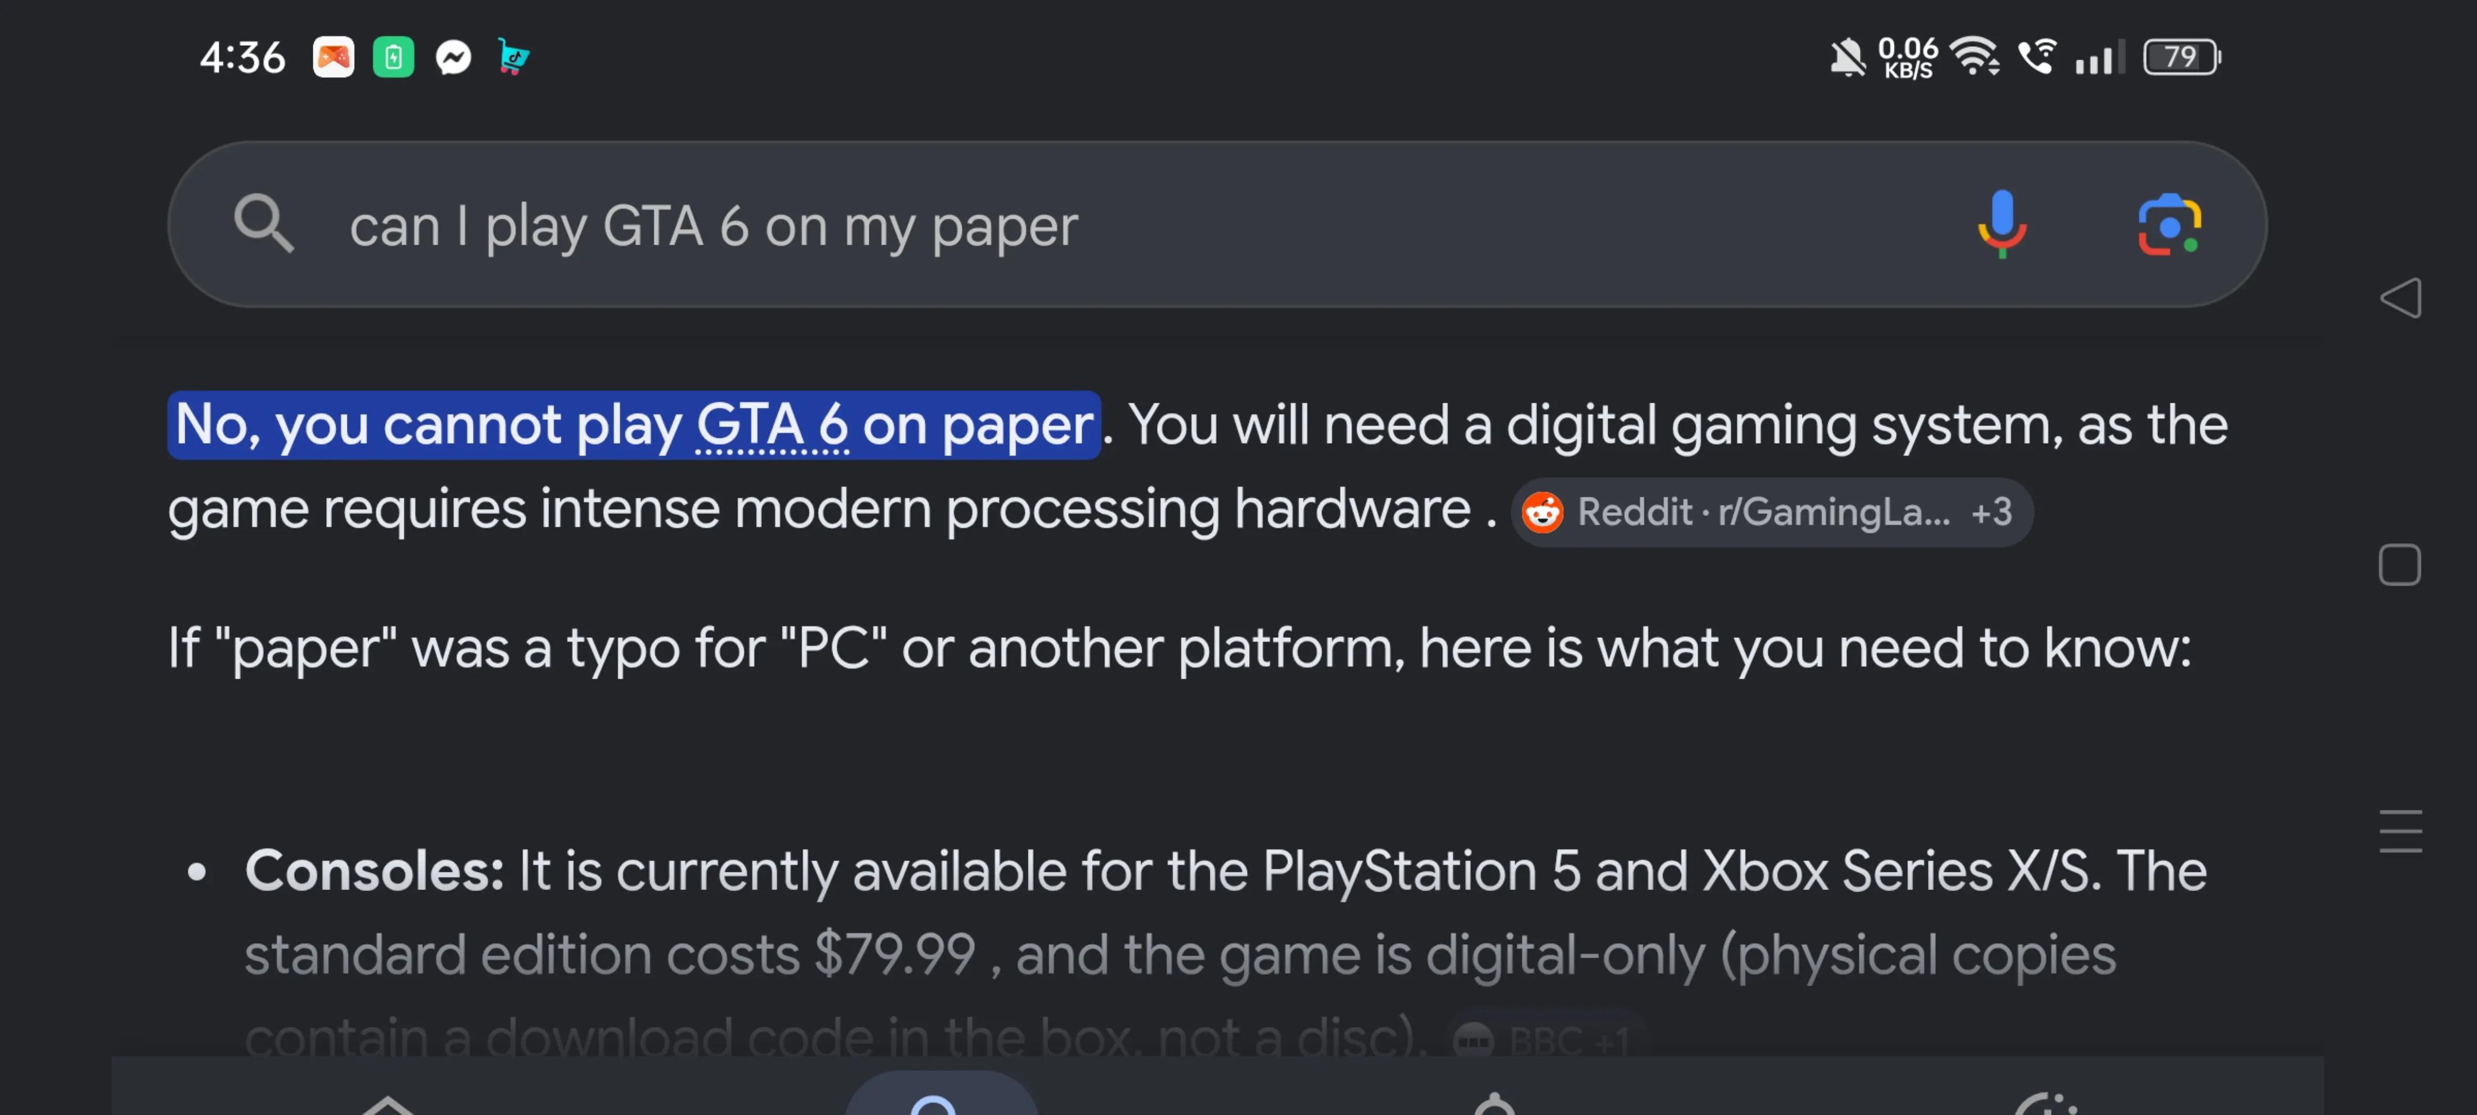Tap the muted bell icon in status bar
Image resolution: width=2477 pixels, height=1115 pixels.
(1846, 57)
